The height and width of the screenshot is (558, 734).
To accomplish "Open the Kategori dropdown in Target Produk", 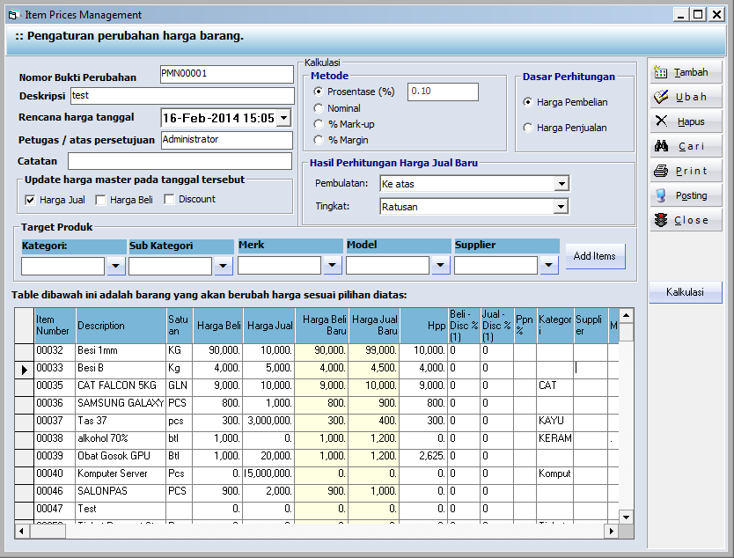I will (x=114, y=264).
